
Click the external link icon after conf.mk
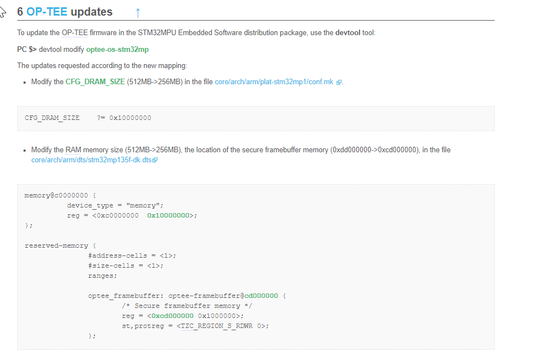click(338, 81)
